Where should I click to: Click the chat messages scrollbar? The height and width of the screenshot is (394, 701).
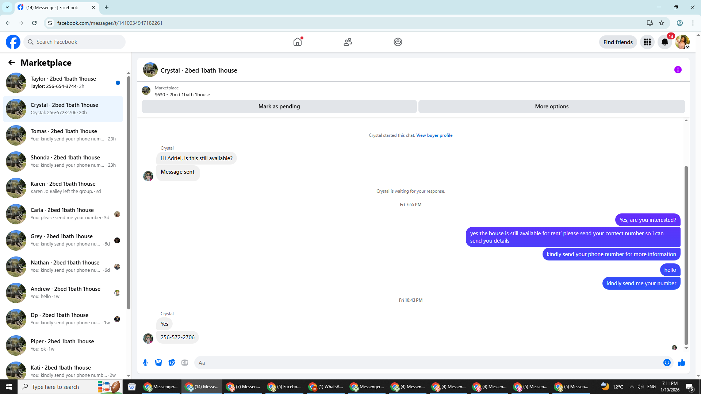click(686, 255)
